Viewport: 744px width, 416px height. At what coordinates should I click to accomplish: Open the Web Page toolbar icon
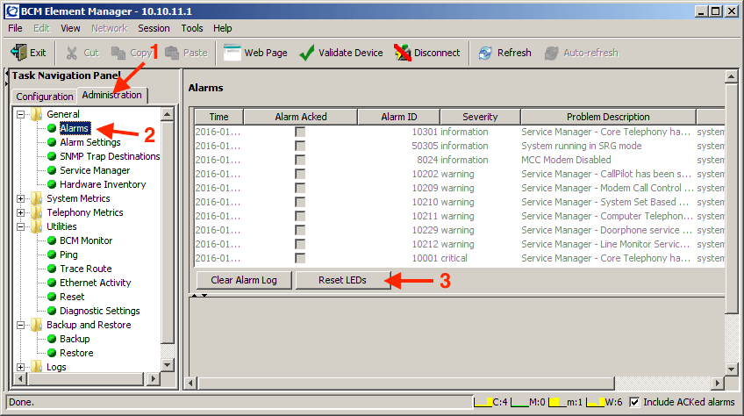(232, 53)
